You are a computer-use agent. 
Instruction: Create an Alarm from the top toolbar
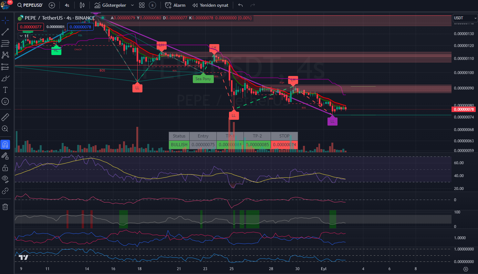(175, 5)
